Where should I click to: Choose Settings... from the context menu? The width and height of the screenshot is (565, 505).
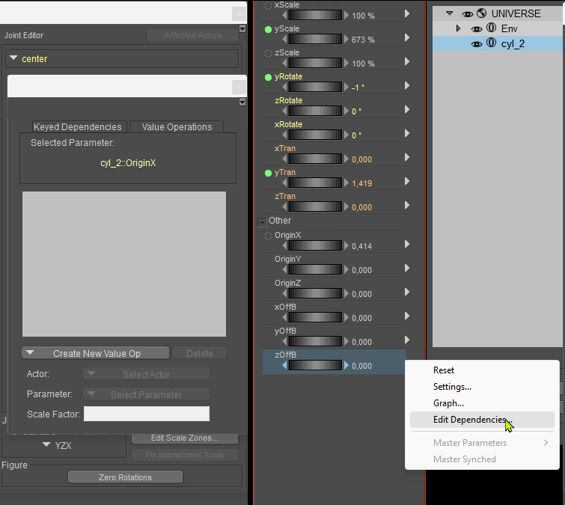[452, 387]
